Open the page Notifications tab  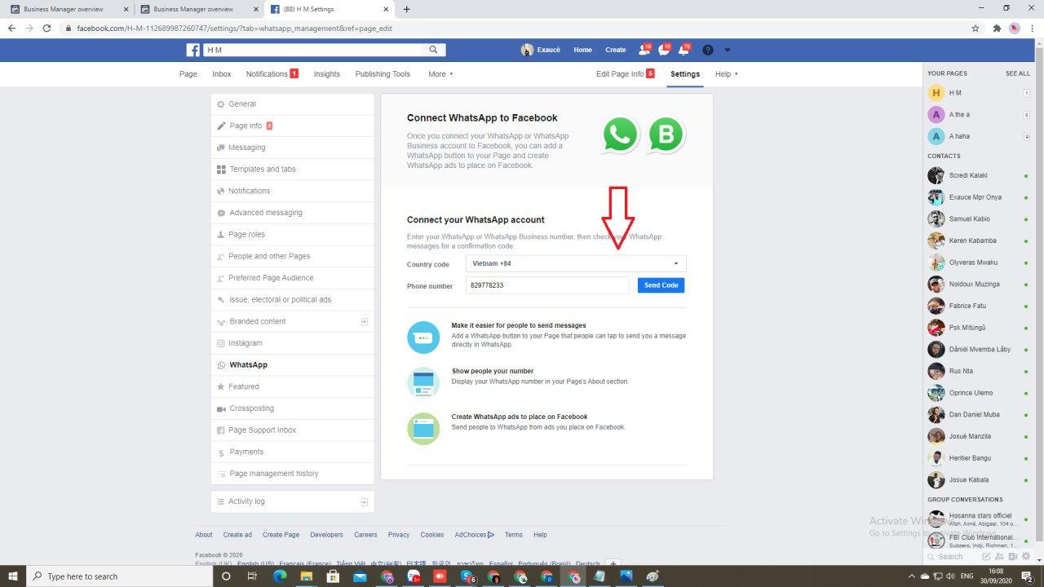tap(272, 74)
